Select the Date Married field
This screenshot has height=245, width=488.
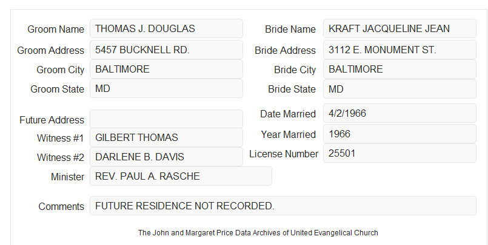(399, 113)
